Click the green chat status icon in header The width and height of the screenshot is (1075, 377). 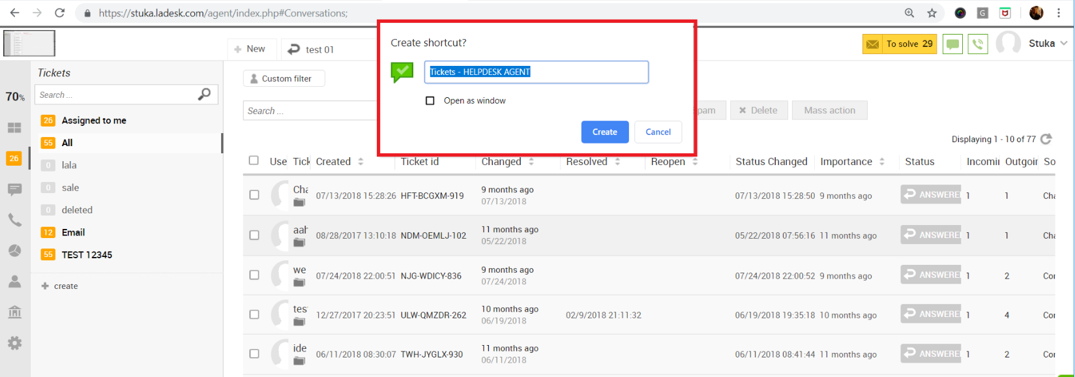pyautogui.click(x=952, y=44)
